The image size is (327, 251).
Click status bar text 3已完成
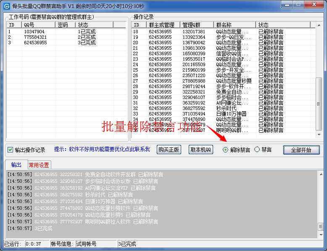click(127, 244)
